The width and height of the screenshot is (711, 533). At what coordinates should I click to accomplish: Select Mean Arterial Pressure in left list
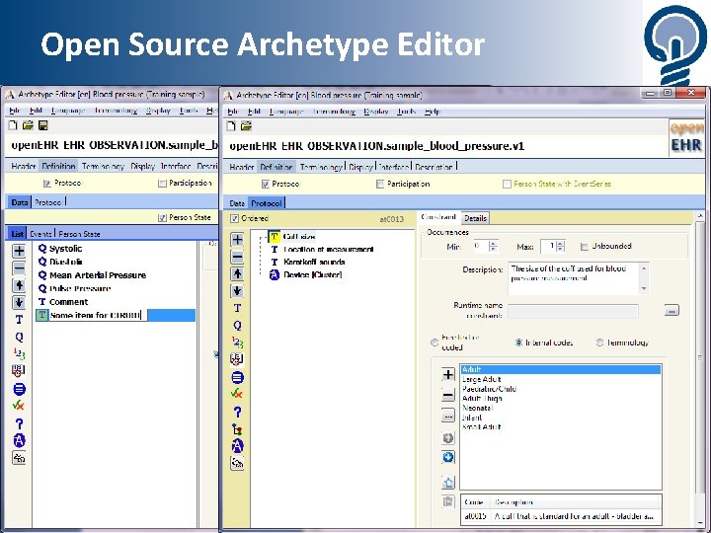pyautogui.click(x=98, y=275)
